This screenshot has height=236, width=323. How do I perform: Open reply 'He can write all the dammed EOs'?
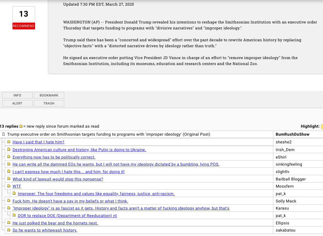tap(116, 164)
